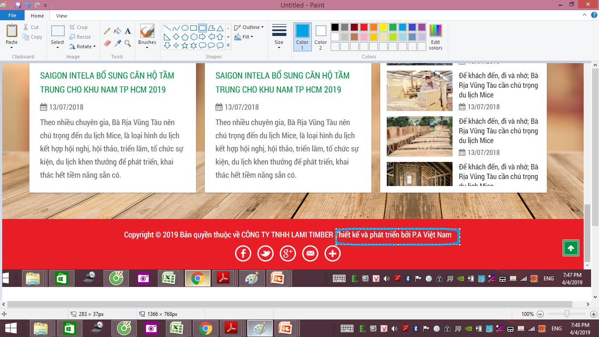Open the Rotate dropdown
This screenshot has height=337, width=599.
click(82, 47)
